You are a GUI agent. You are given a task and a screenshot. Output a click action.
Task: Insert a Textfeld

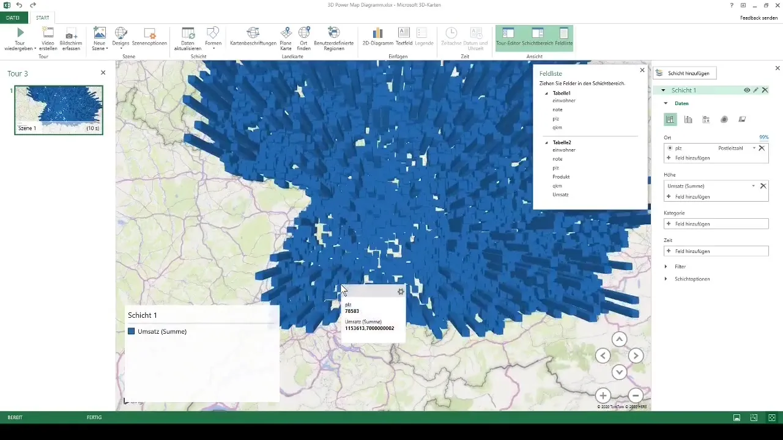click(x=404, y=37)
